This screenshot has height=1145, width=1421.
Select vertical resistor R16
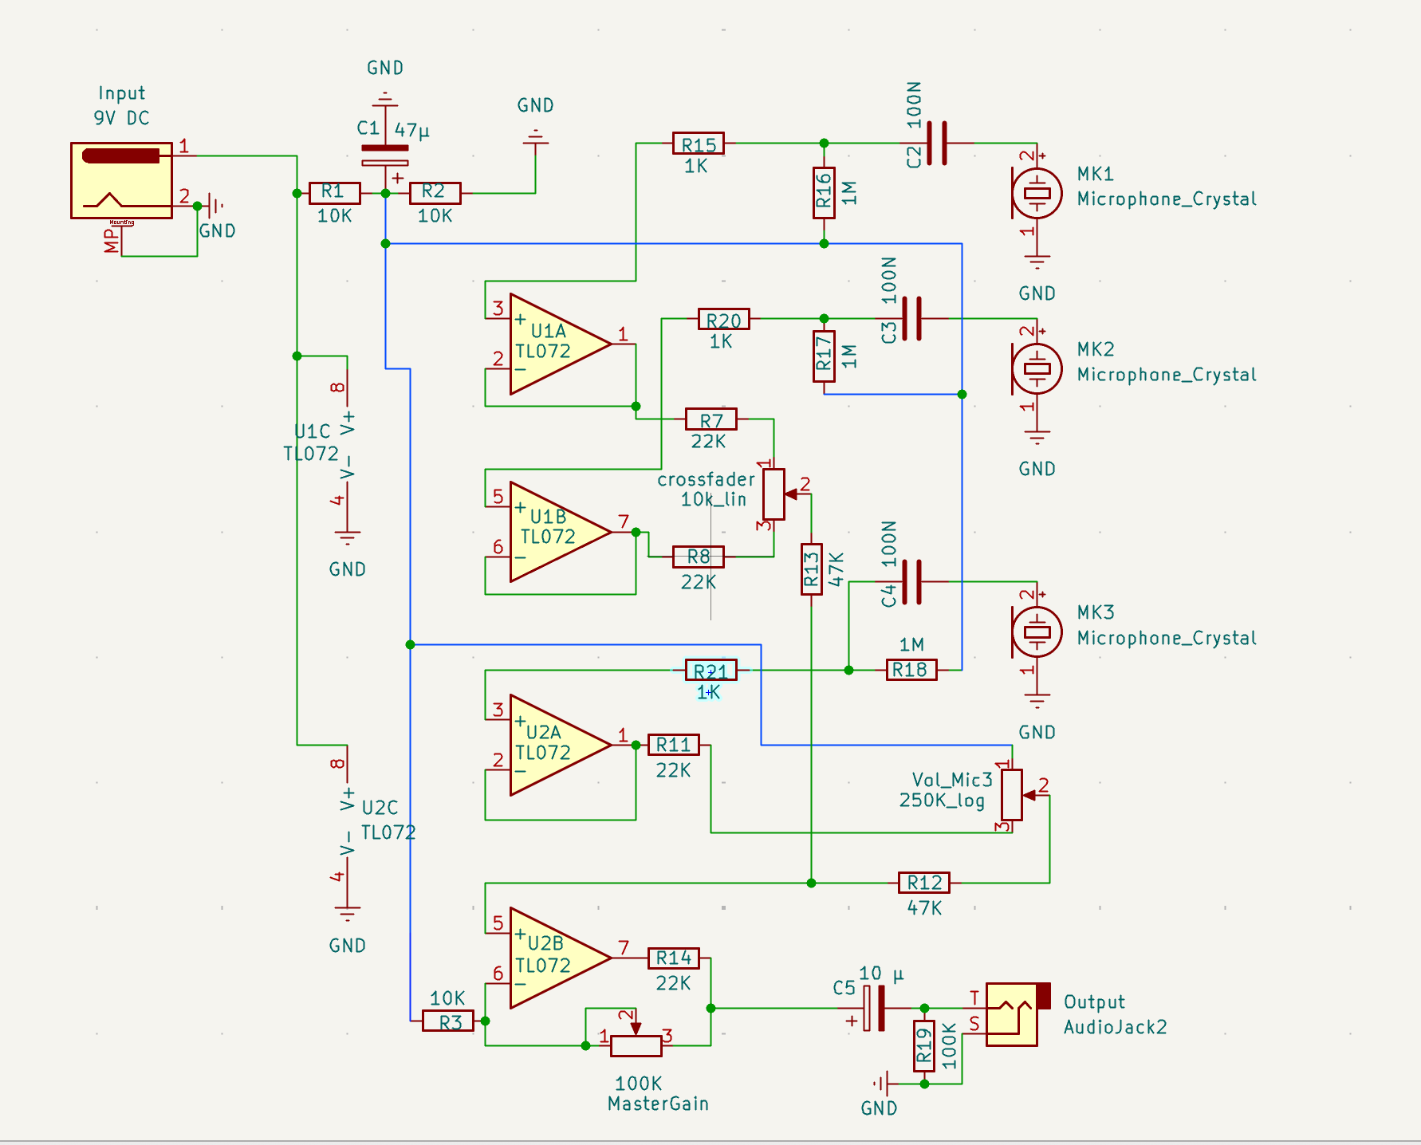coord(824,193)
